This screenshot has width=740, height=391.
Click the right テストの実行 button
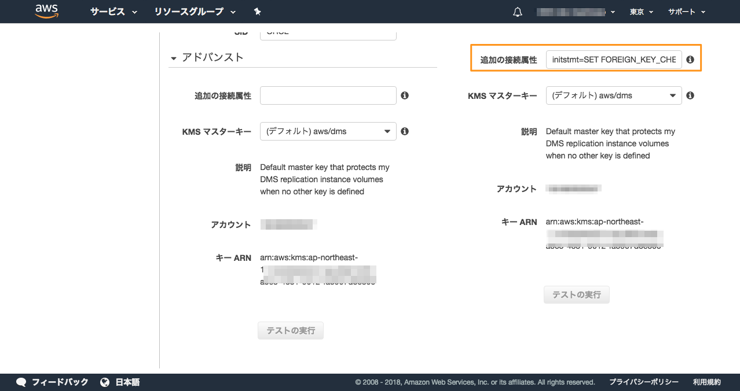(576, 295)
